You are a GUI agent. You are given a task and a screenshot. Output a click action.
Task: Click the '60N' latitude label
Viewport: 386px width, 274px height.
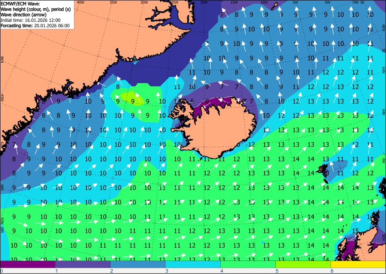point(2,187)
